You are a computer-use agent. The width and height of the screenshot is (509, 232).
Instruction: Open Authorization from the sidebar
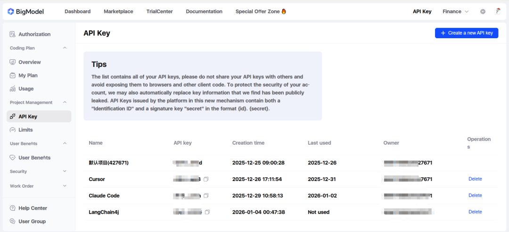(x=34, y=34)
